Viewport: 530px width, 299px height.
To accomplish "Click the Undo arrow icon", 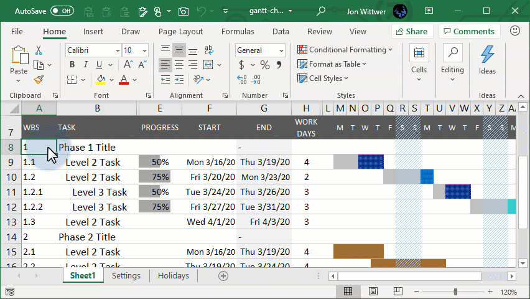I will [x=202, y=11].
